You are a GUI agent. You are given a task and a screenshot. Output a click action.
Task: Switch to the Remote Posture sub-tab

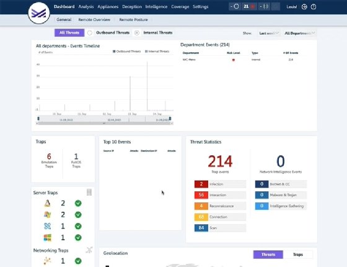click(133, 19)
